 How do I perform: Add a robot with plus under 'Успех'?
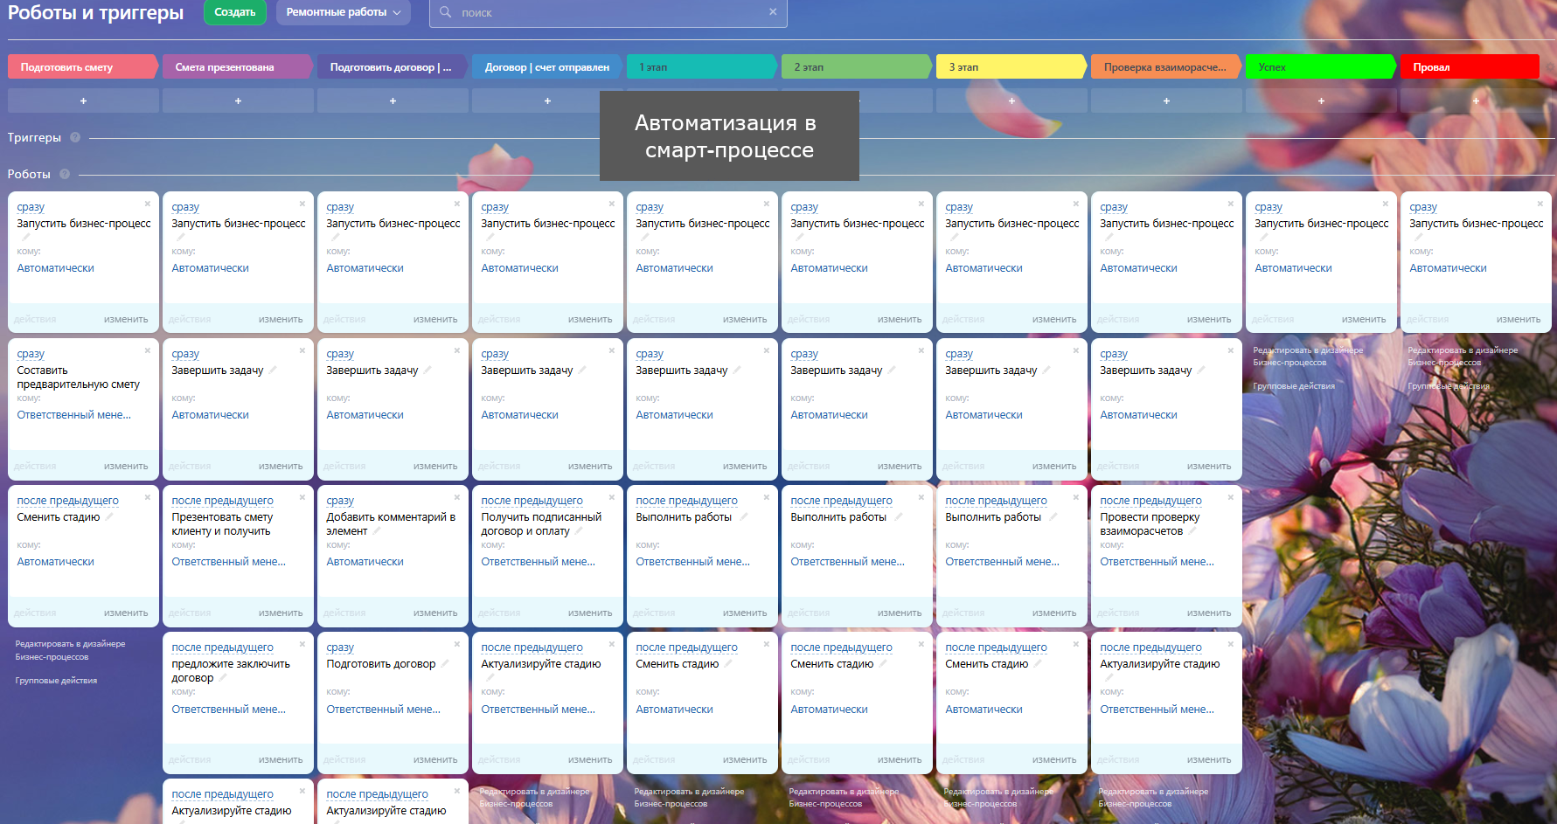point(1321,101)
